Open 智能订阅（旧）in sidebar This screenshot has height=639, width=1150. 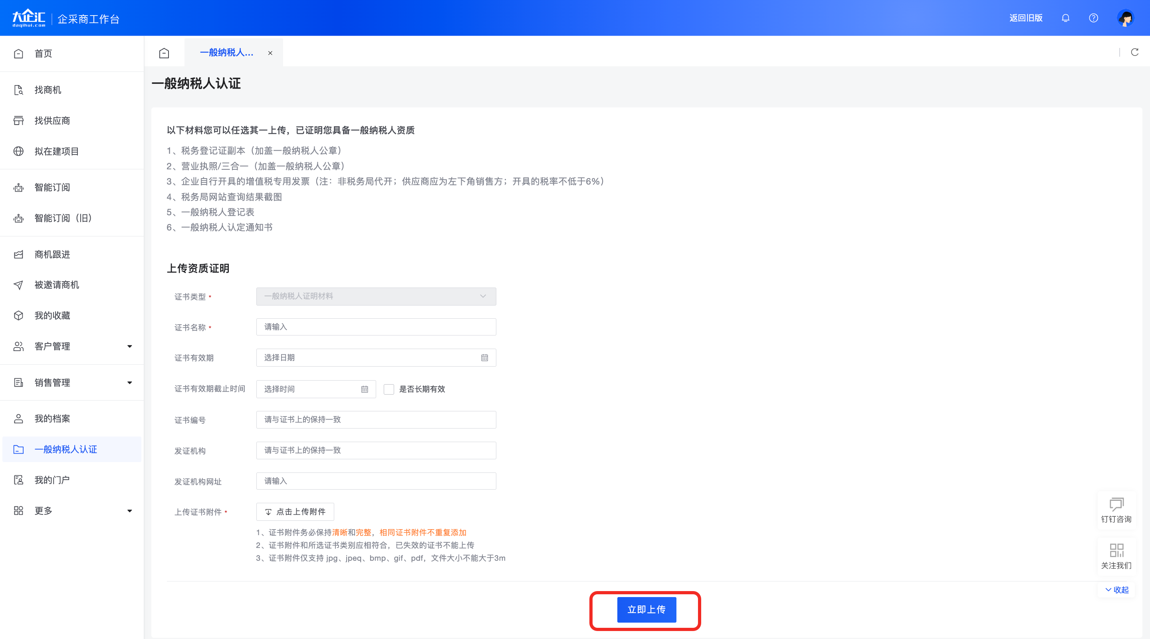click(72, 218)
